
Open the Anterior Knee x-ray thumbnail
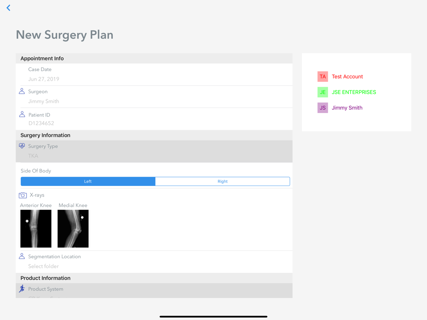[x=36, y=229]
